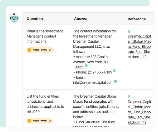Viewport: 158px width, 132px height.
Task: Click the orange status dot in the first Needs Review badge
Action: [29, 50]
